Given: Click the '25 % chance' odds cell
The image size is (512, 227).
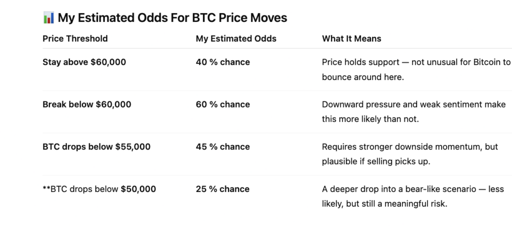Looking at the screenshot, I should [x=222, y=189].
